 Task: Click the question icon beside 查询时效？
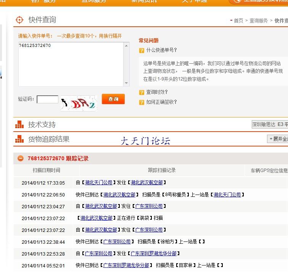coord(142,92)
